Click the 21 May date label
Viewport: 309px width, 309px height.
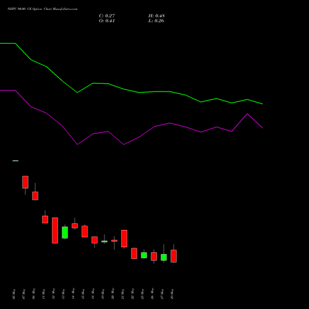click(123, 294)
